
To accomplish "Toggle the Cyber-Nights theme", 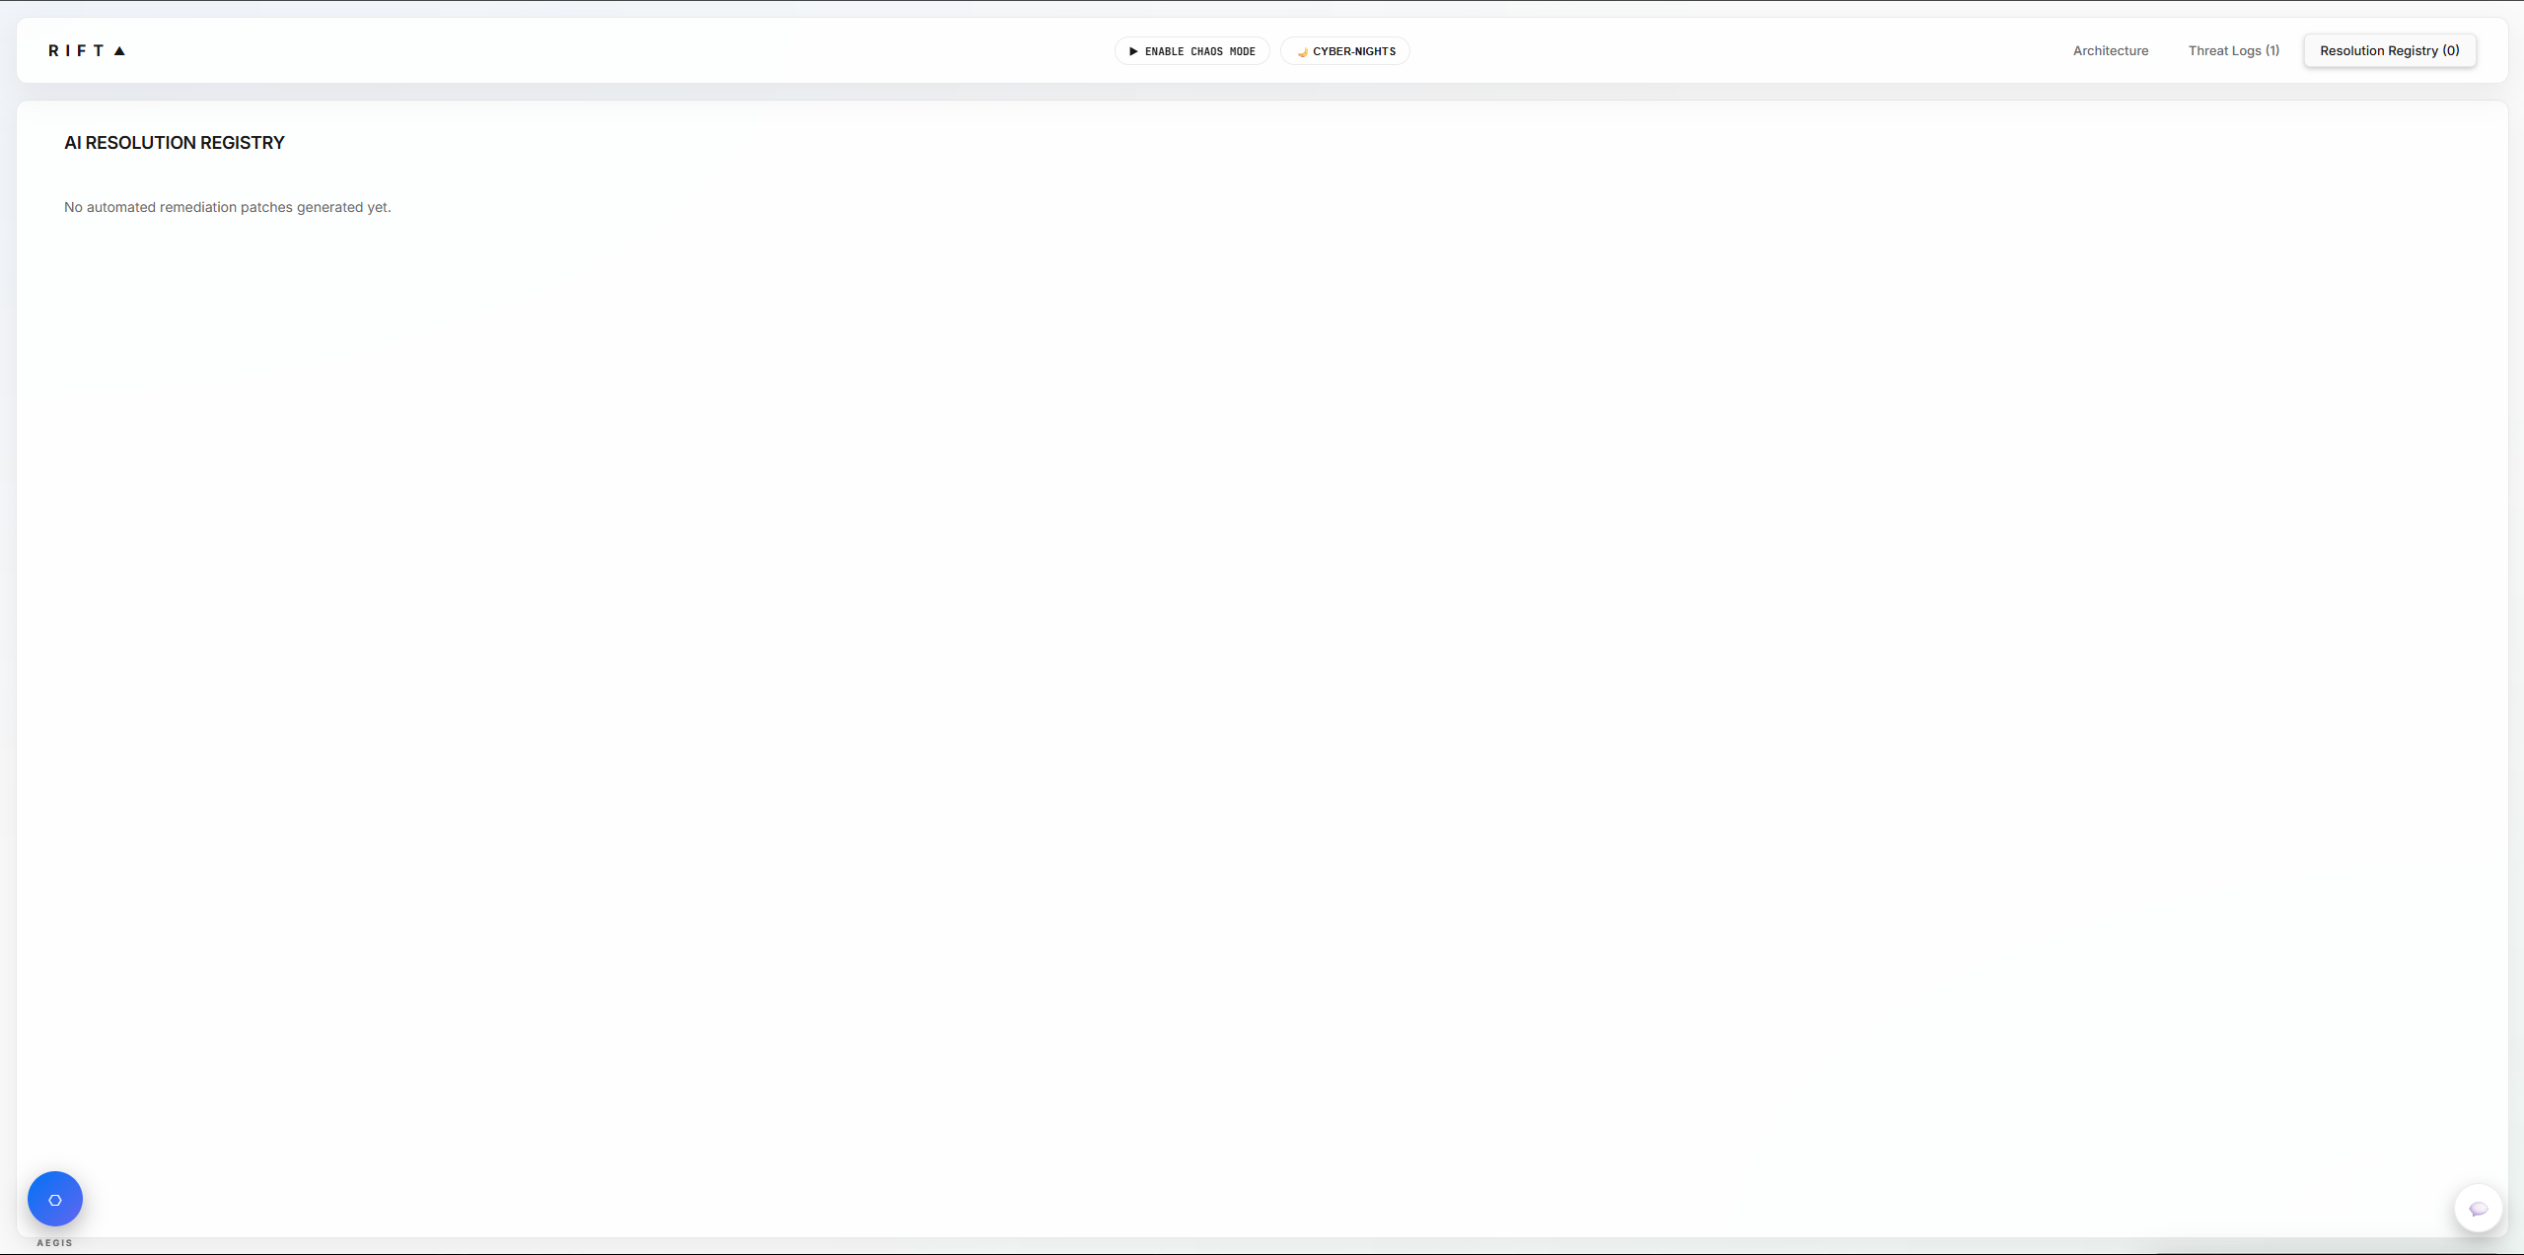I will (x=1345, y=51).
